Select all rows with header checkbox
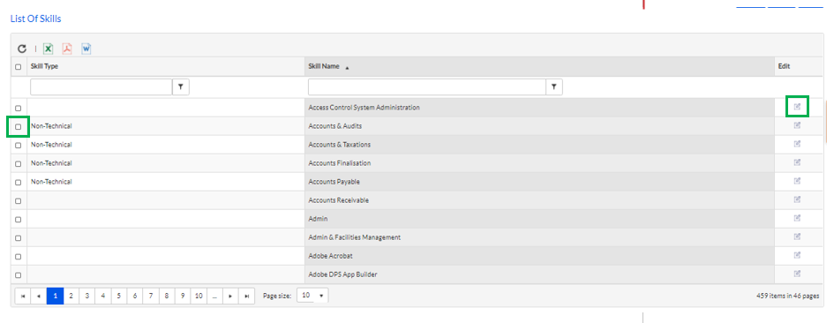Viewport: 834px width, 323px height. (x=18, y=67)
